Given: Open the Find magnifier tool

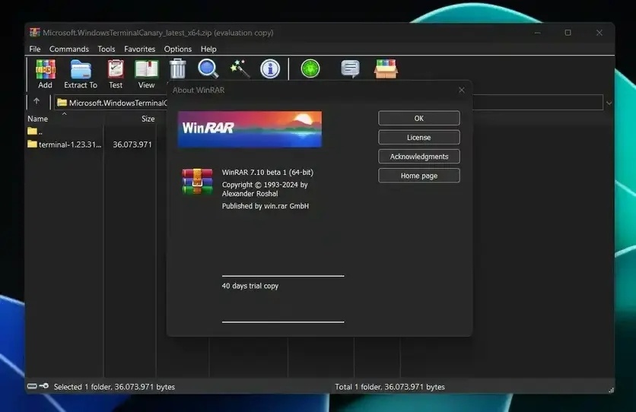Looking at the screenshot, I should point(208,69).
